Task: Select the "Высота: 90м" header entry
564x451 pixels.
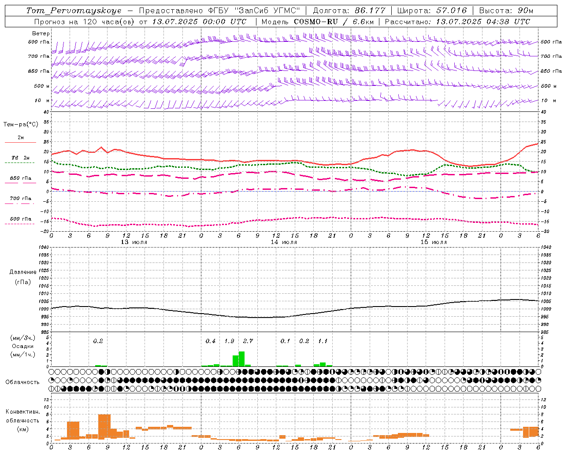Action: (506, 11)
